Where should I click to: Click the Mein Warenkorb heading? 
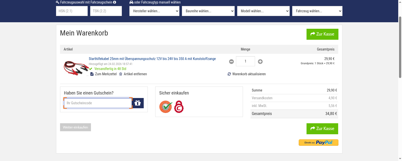pos(84,33)
